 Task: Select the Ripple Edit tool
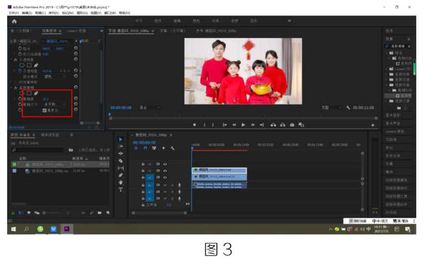tap(121, 154)
